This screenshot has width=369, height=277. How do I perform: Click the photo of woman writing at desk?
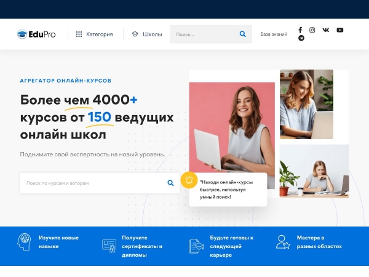point(314,171)
